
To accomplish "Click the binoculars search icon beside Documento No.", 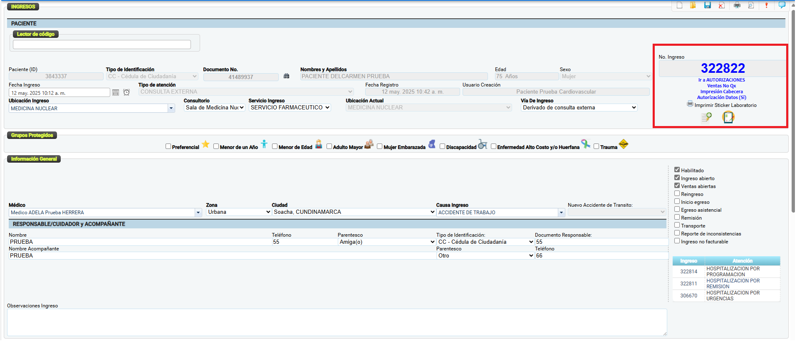I will click(x=286, y=76).
